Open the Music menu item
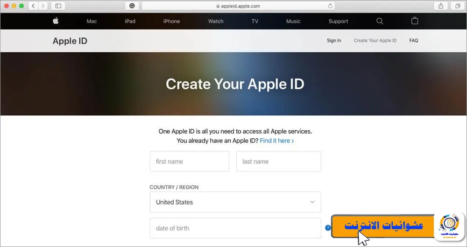This screenshot has width=467, height=247. click(x=293, y=21)
